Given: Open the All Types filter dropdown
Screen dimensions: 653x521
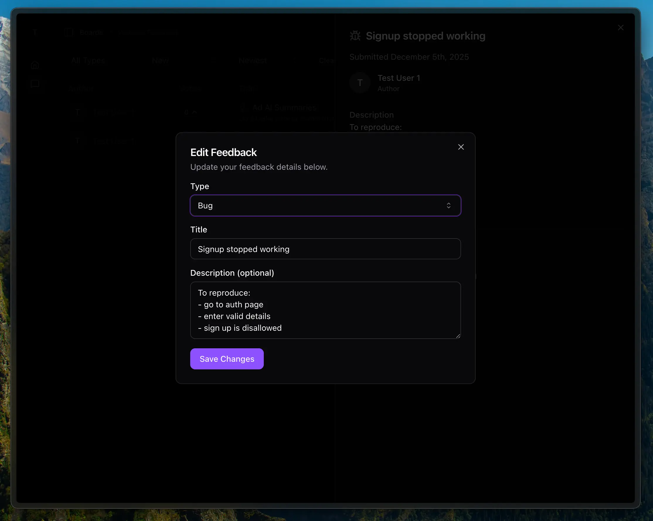Looking at the screenshot, I should [x=88, y=61].
